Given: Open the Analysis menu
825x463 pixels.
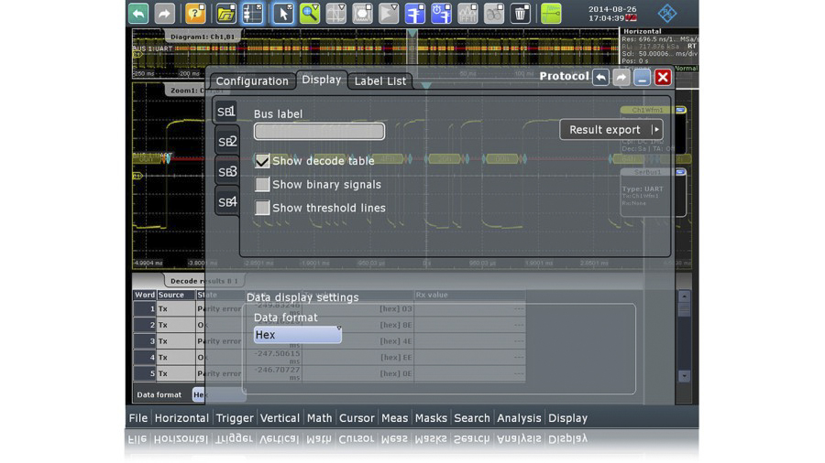Looking at the screenshot, I should point(519,418).
